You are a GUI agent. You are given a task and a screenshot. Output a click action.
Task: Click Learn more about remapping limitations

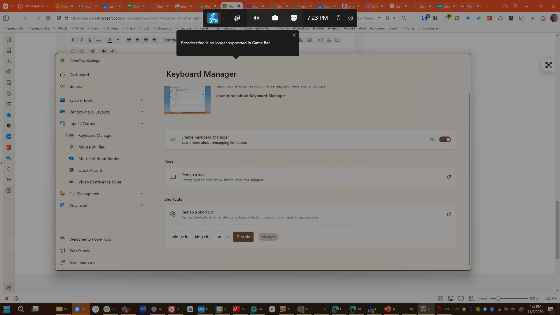coord(214,143)
